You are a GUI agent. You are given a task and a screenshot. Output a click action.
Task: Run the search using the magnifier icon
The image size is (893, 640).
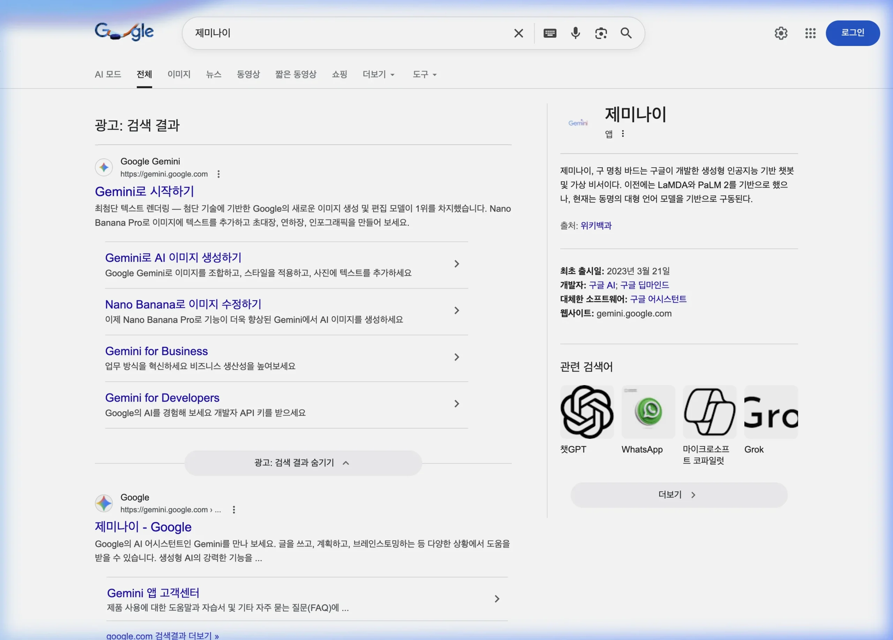[626, 33]
